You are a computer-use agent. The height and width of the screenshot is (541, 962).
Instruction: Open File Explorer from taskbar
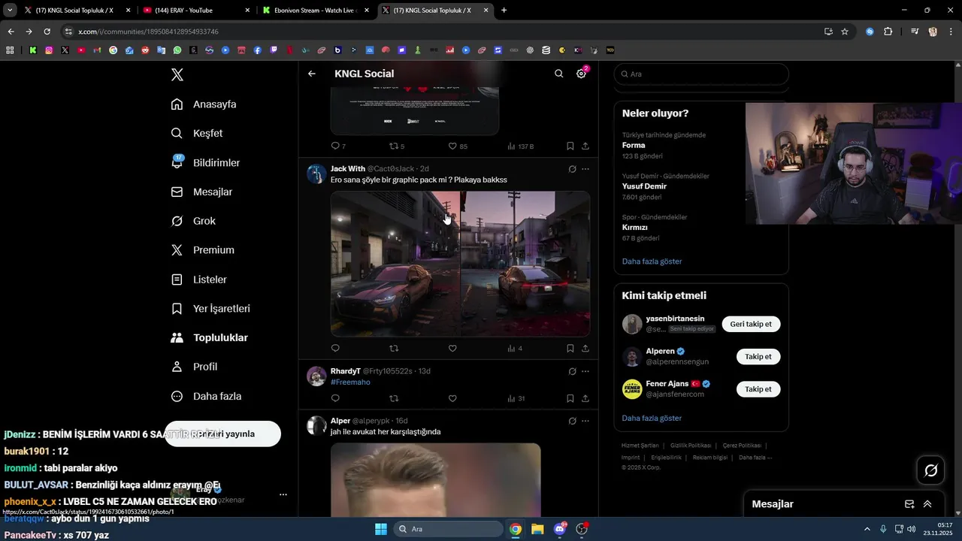[537, 529]
